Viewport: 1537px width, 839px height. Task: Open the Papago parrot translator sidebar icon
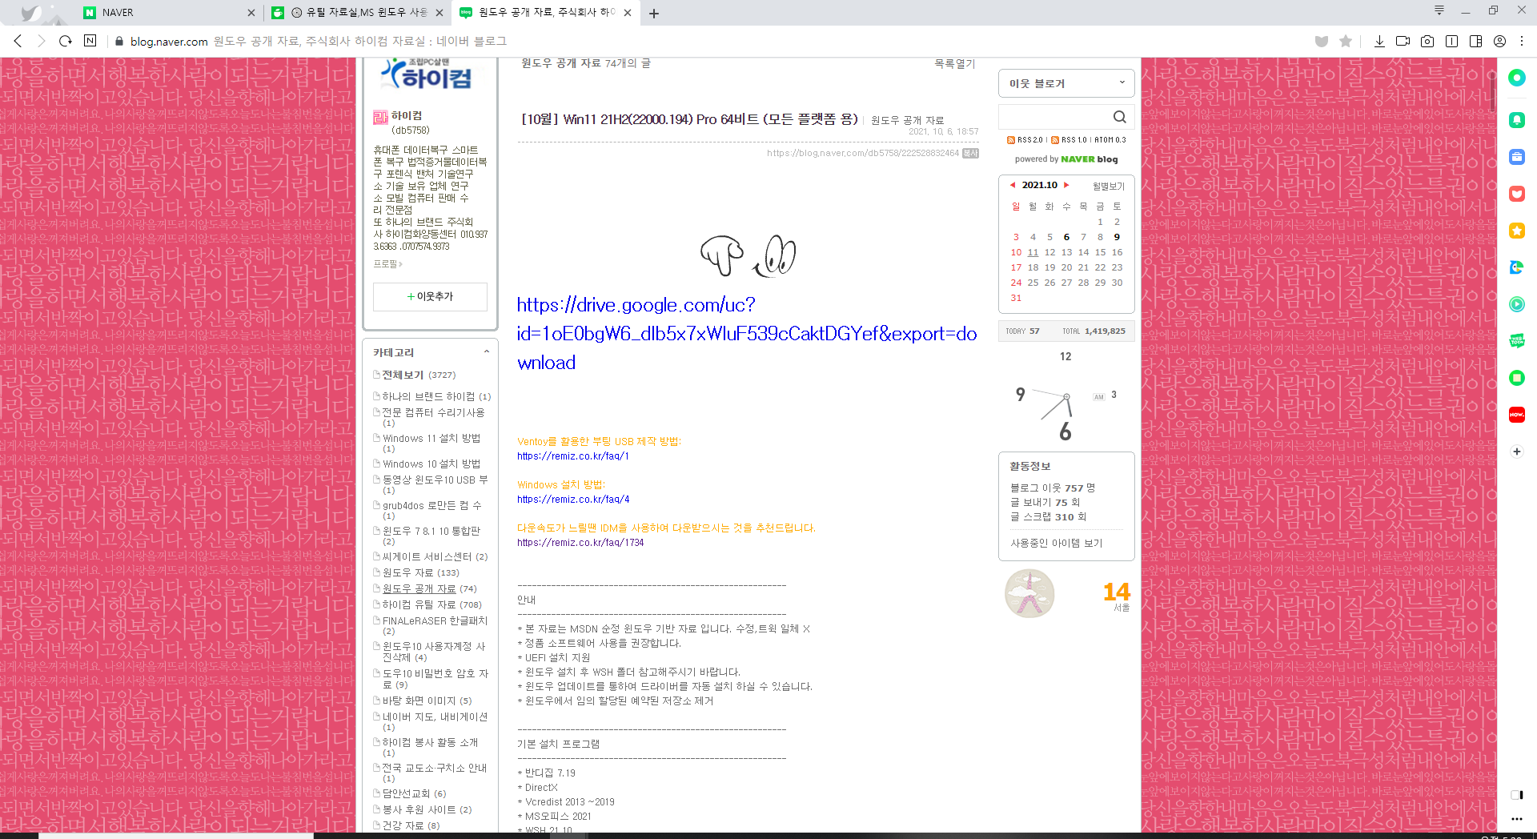[x=1516, y=267]
